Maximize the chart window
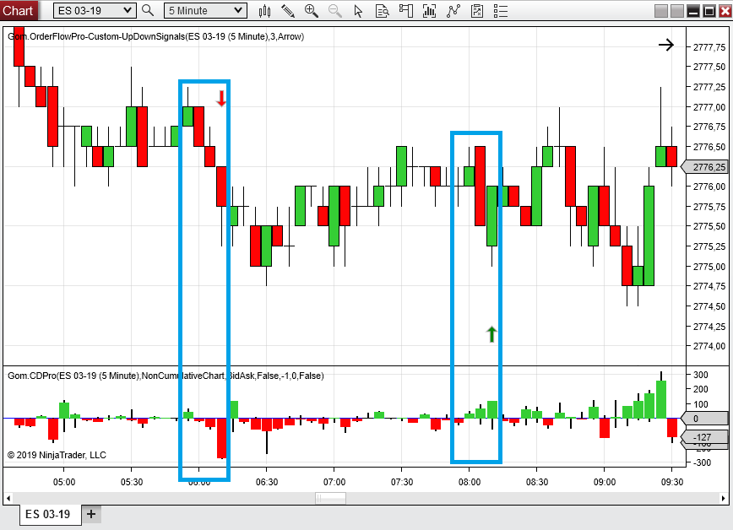This screenshot has width=733, height=530. (709, 11)
